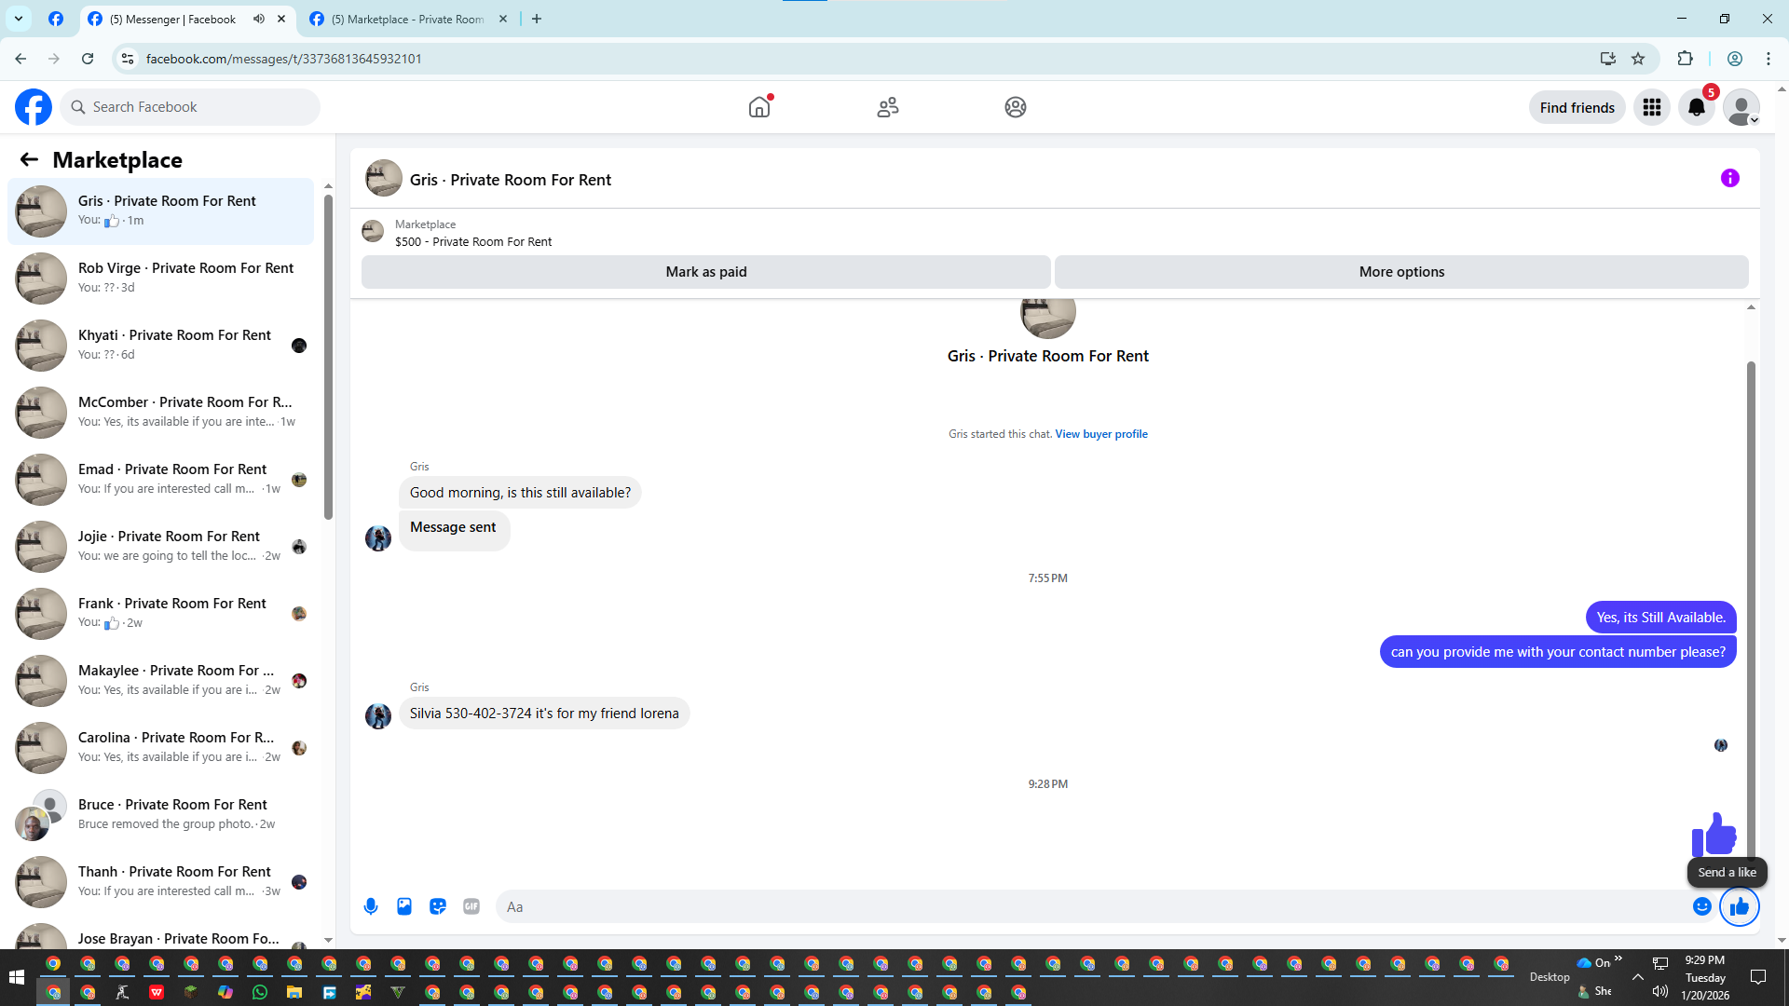Choose a sticker from the sticker icon
Image resolution: width=1789 pixels, height=1006 pixels.
(438, 906)
